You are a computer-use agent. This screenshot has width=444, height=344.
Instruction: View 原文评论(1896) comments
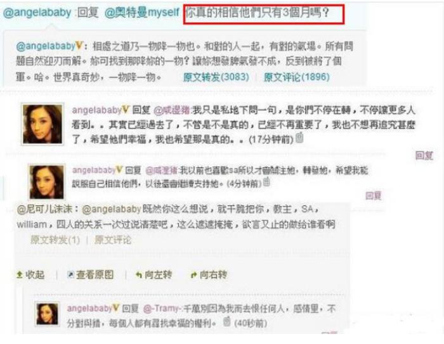coord(297,77)
